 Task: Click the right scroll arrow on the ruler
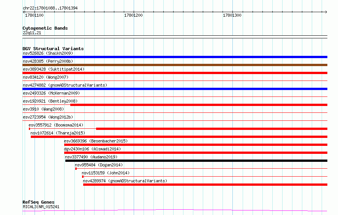point(326,12)
